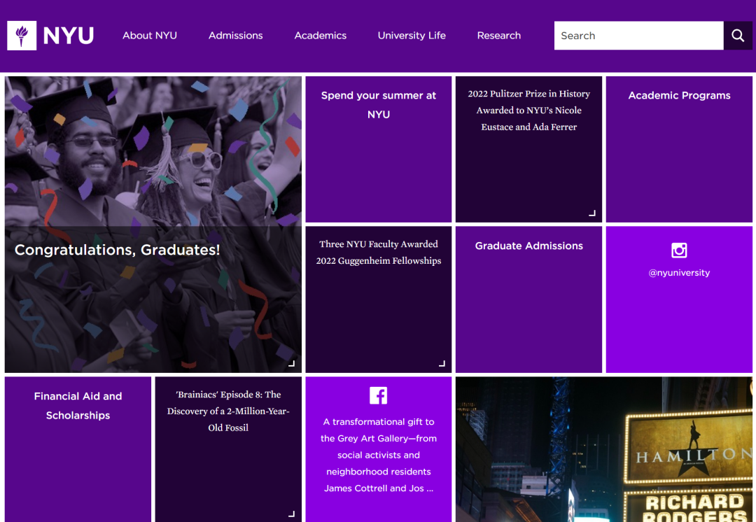The image size is (756, 522).
Task: Expand the Graduates banner corner arrow
Action: (290, 362)
